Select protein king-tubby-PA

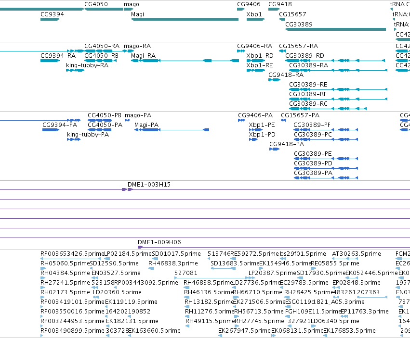click(88, 135)
